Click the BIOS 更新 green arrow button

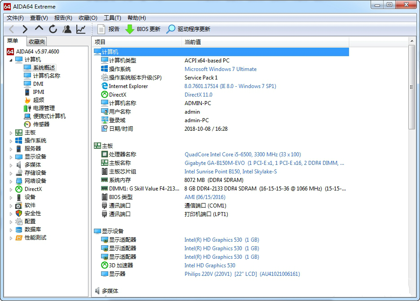click(142, 29)
